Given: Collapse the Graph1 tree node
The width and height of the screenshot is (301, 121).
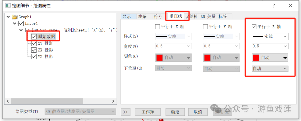Looking at the screenshot, I should [x=8, y=17].
